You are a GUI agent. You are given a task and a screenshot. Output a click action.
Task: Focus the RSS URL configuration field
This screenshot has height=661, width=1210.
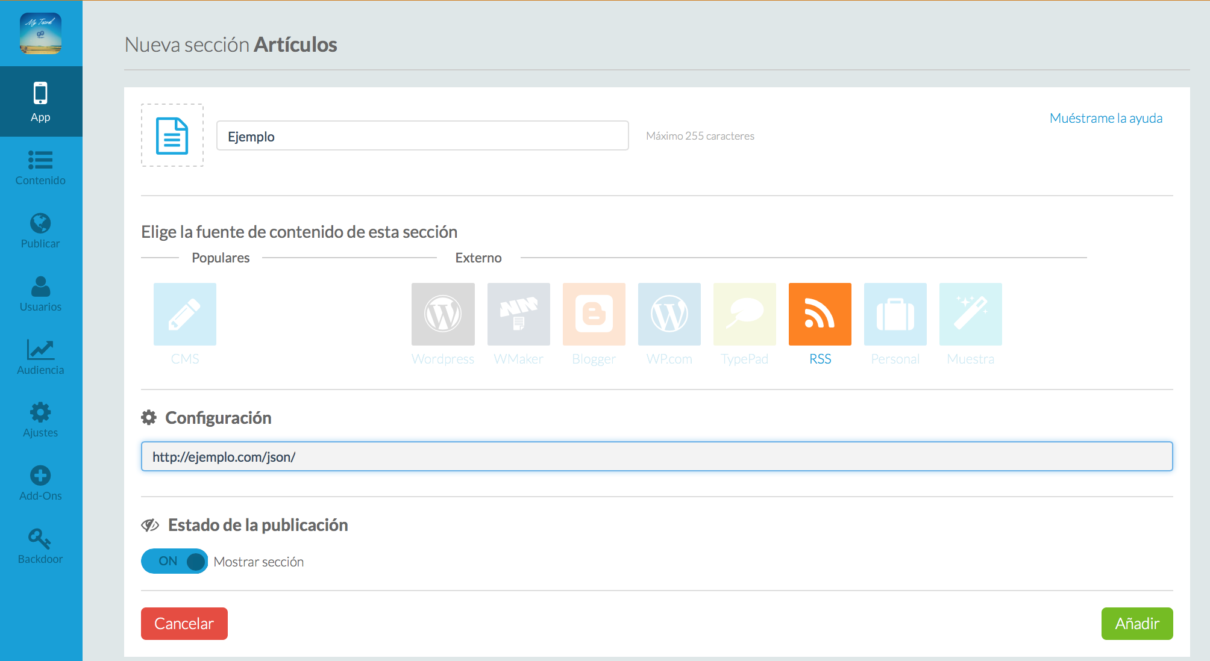[x=656, y=456]
